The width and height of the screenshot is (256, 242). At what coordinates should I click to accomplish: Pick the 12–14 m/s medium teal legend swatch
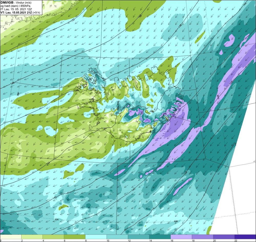pyautogui.click(x=138, y=236)
